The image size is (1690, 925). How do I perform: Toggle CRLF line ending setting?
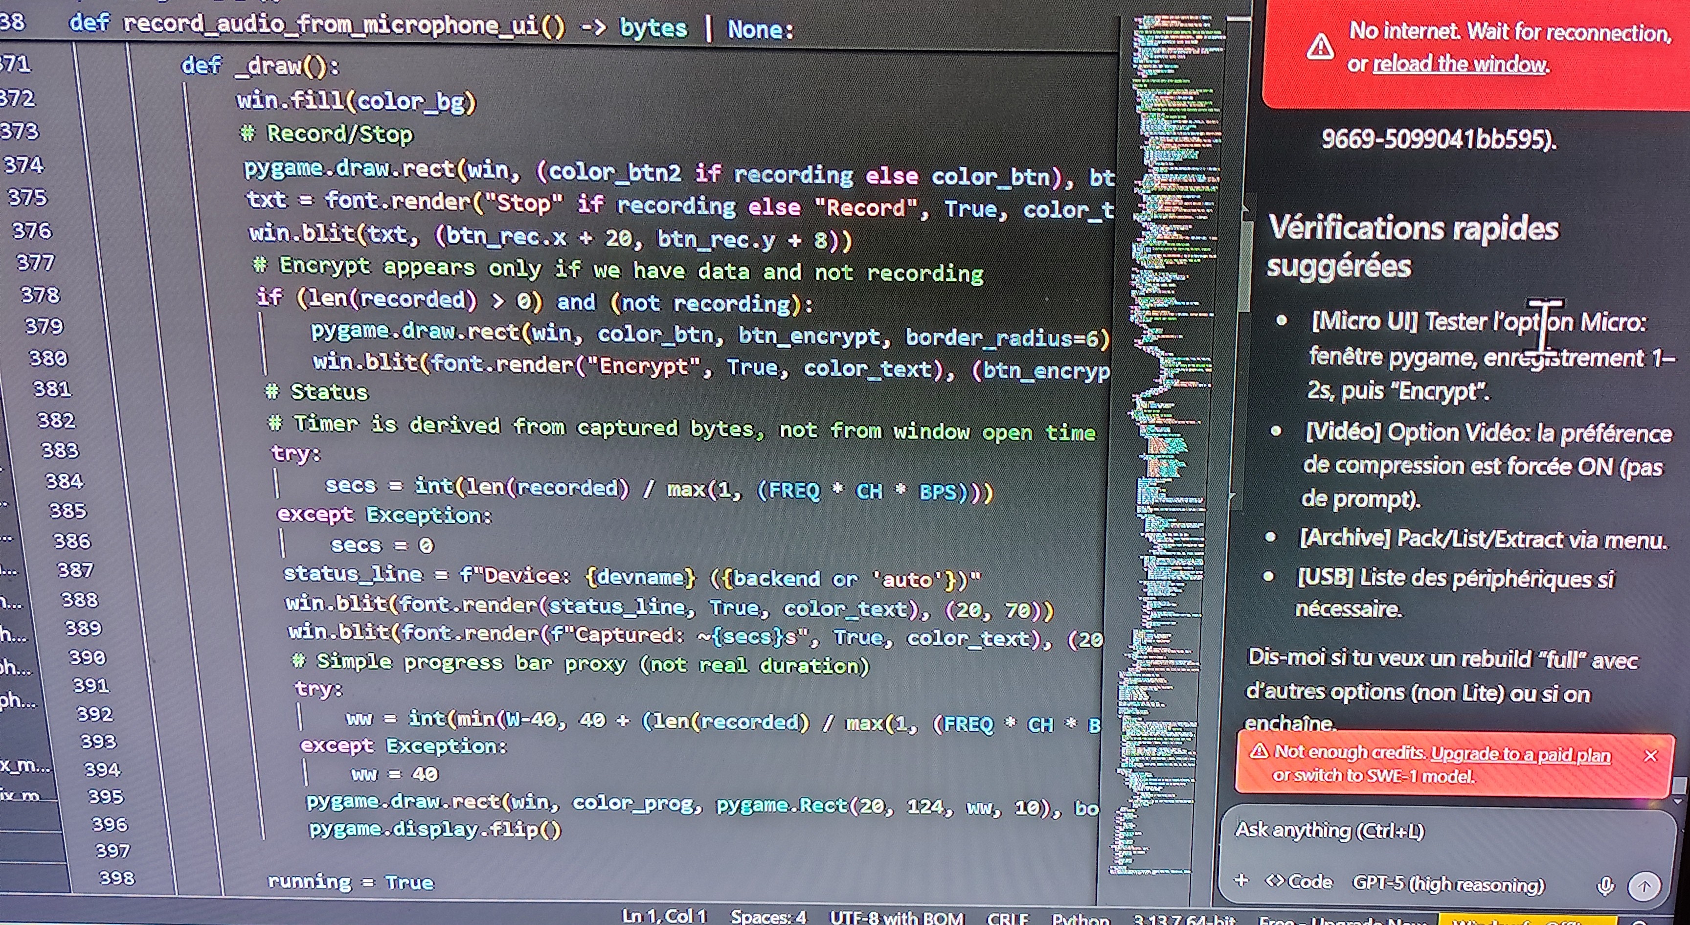1007,918
